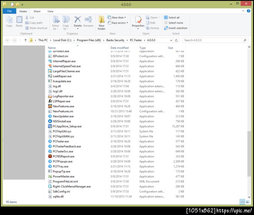
Task: Click the Search 4.0.0.0 box
Action: pyautogui.click(x=215, y=40)
